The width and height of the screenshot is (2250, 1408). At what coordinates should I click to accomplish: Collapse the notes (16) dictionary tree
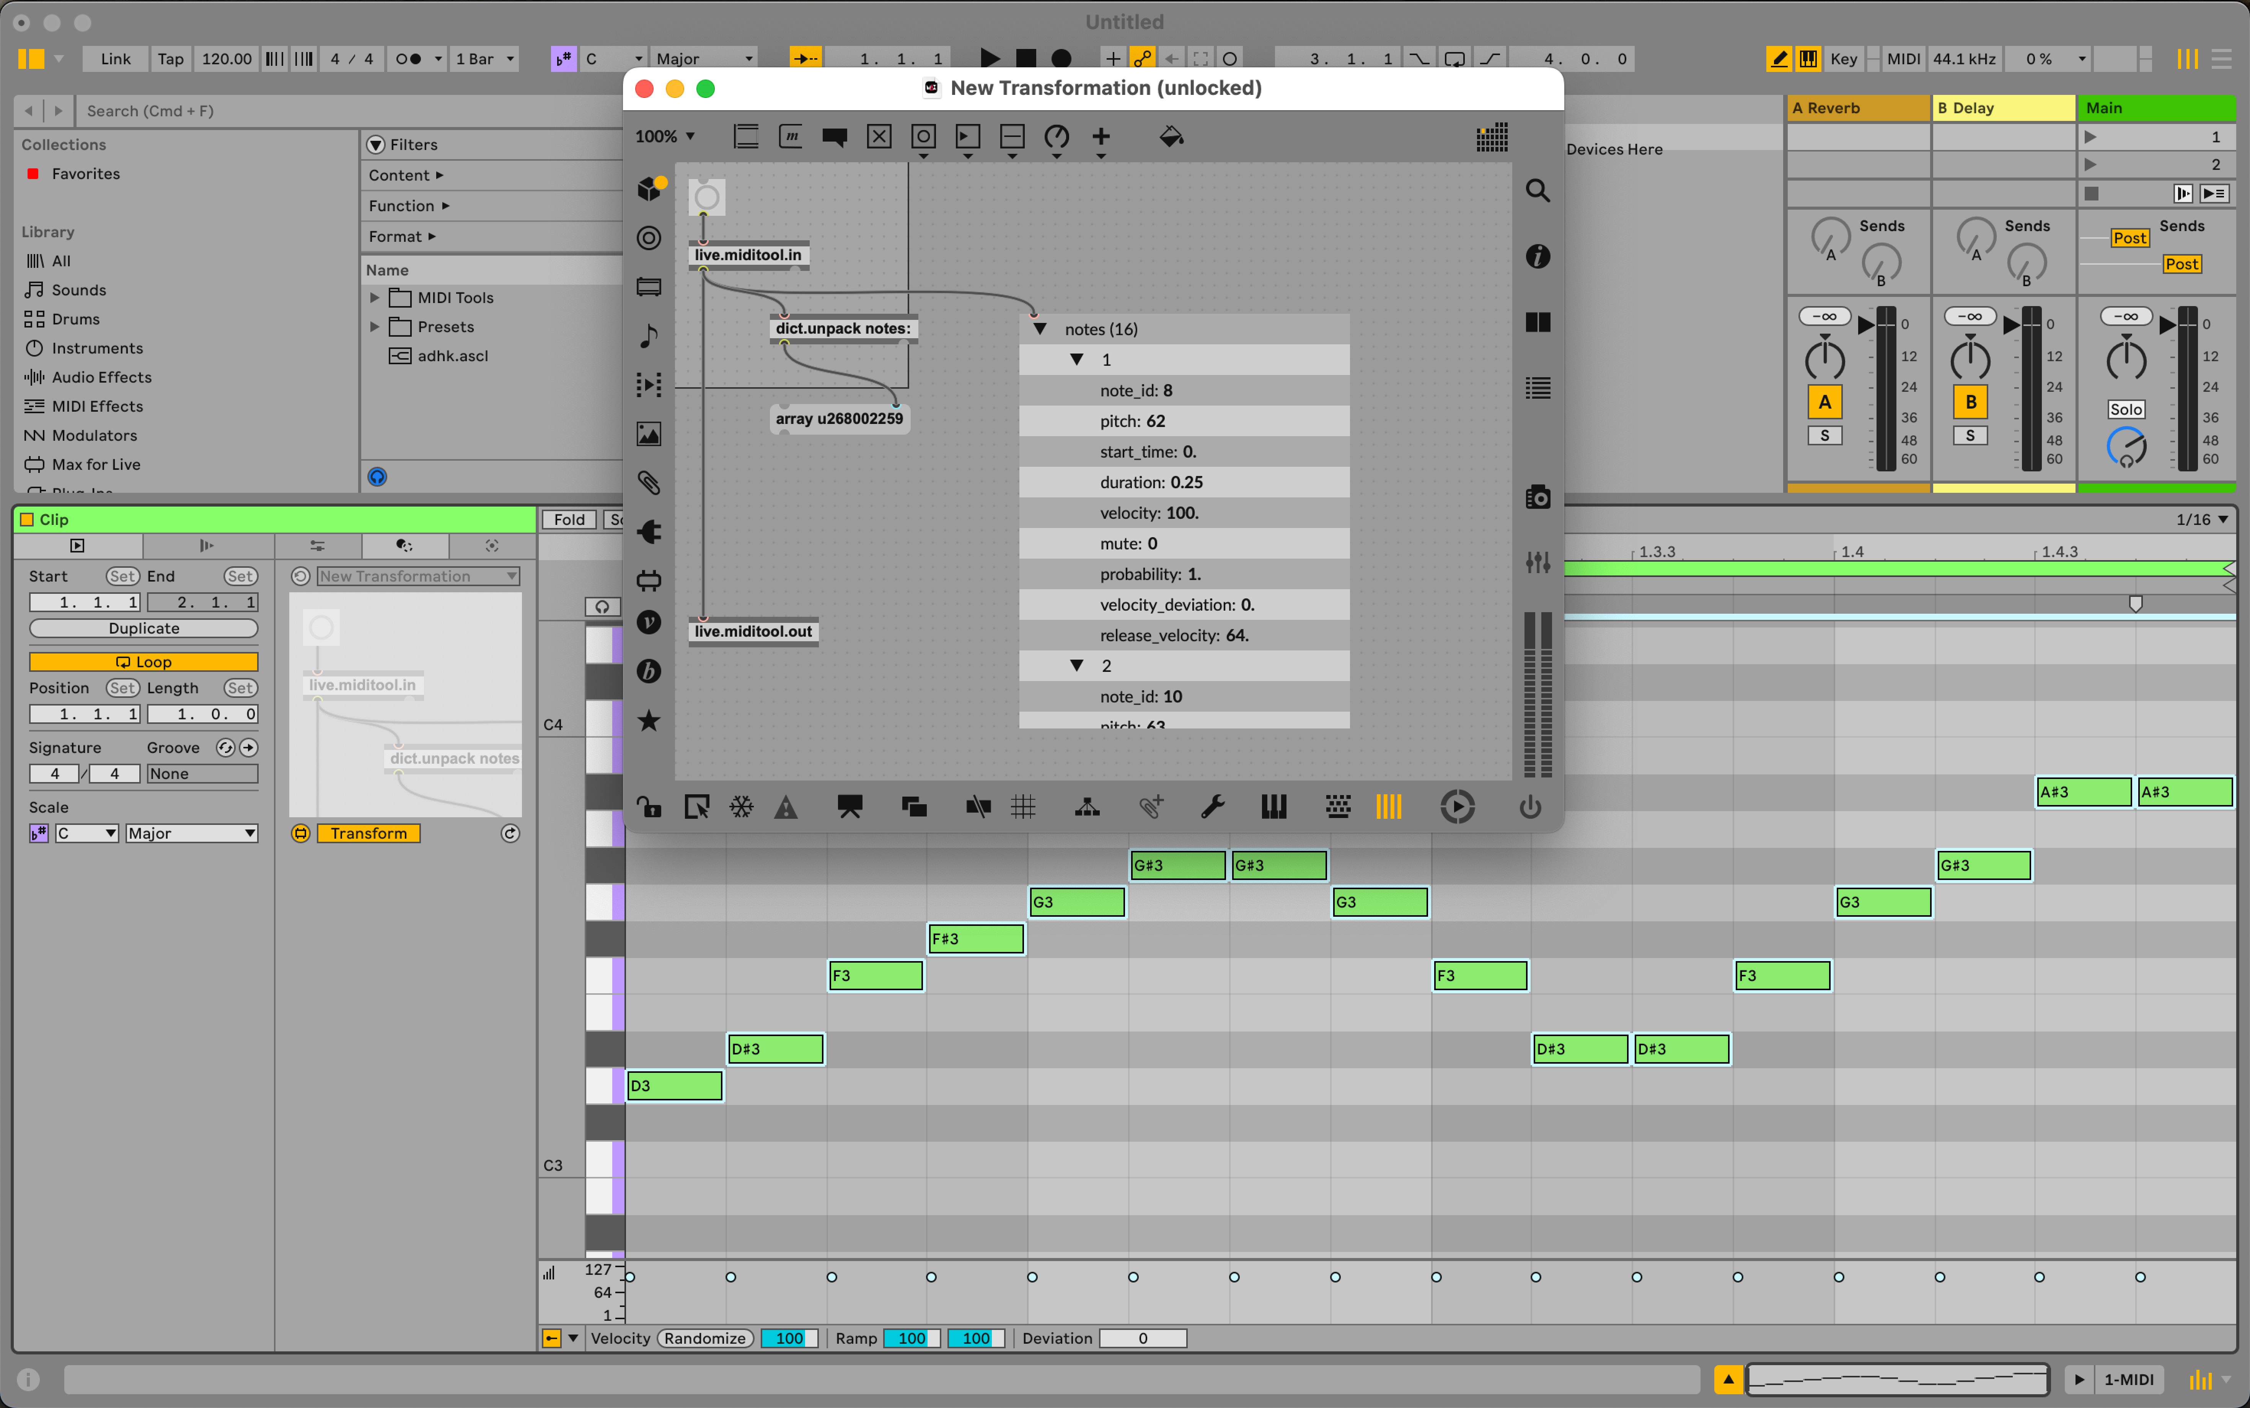click(1040, 329)
